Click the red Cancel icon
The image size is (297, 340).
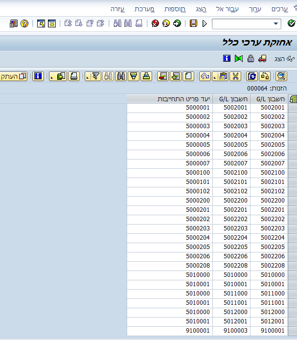tap(155, 23)
